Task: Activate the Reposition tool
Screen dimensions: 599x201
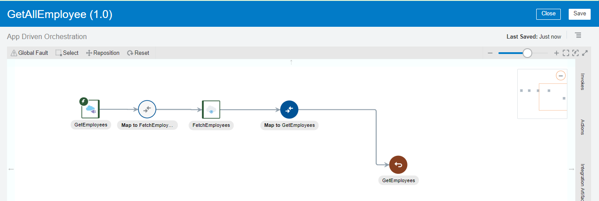Action: click(x=103, y=53)
